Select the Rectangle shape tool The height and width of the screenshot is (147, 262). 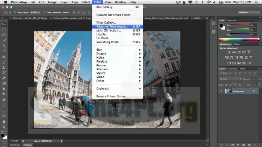4,116
